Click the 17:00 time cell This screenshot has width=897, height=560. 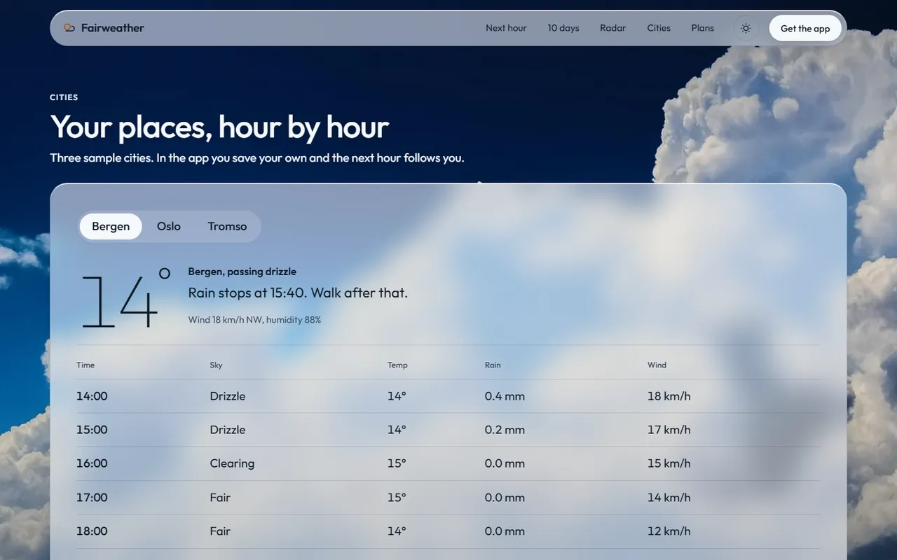coord(92,498)
